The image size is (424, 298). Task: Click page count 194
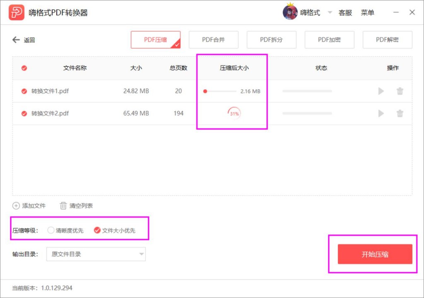coord(178,113)
